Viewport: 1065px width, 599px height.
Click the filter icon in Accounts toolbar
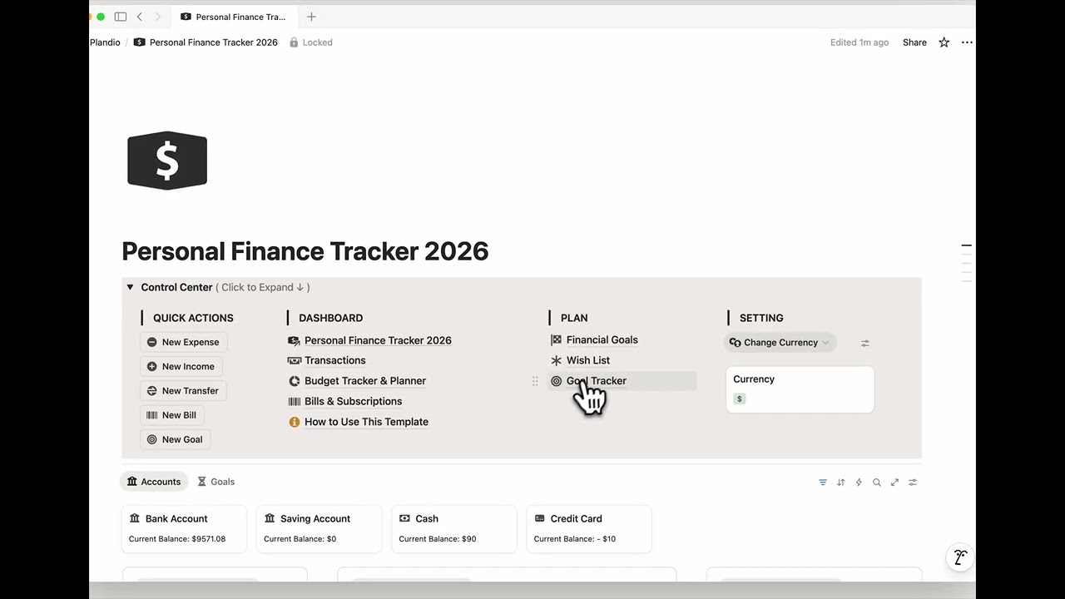823,483
